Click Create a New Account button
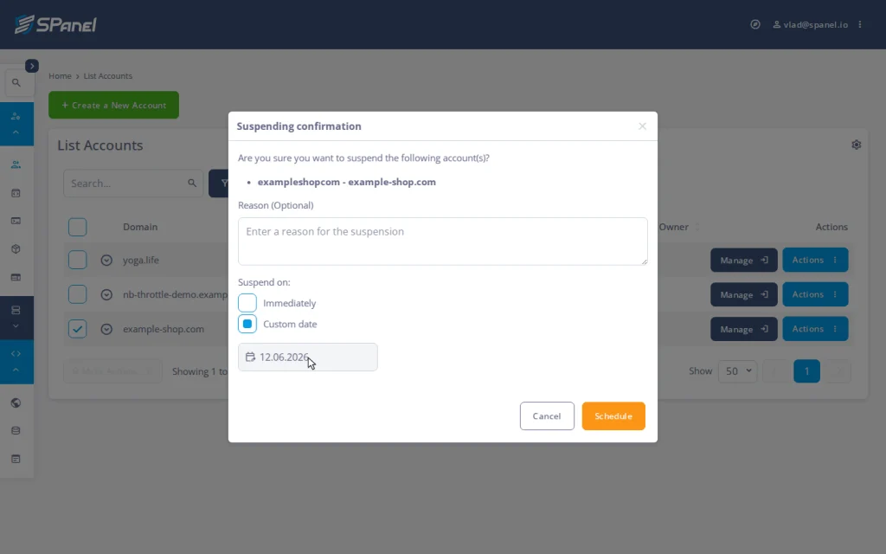The width and height of the screenshot is (886, 554). pyautogui.click(x=113, y=105)
